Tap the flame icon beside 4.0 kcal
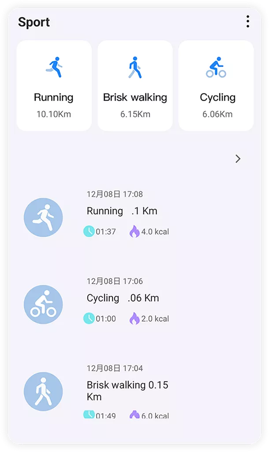Viewport: 269px width, 452px height. click(134, 231)
